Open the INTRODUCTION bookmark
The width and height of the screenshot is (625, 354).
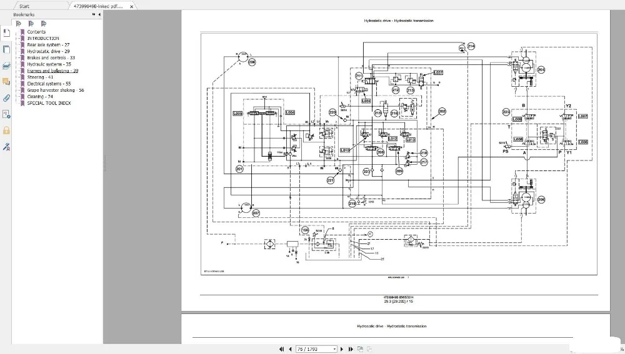[43, 38]
